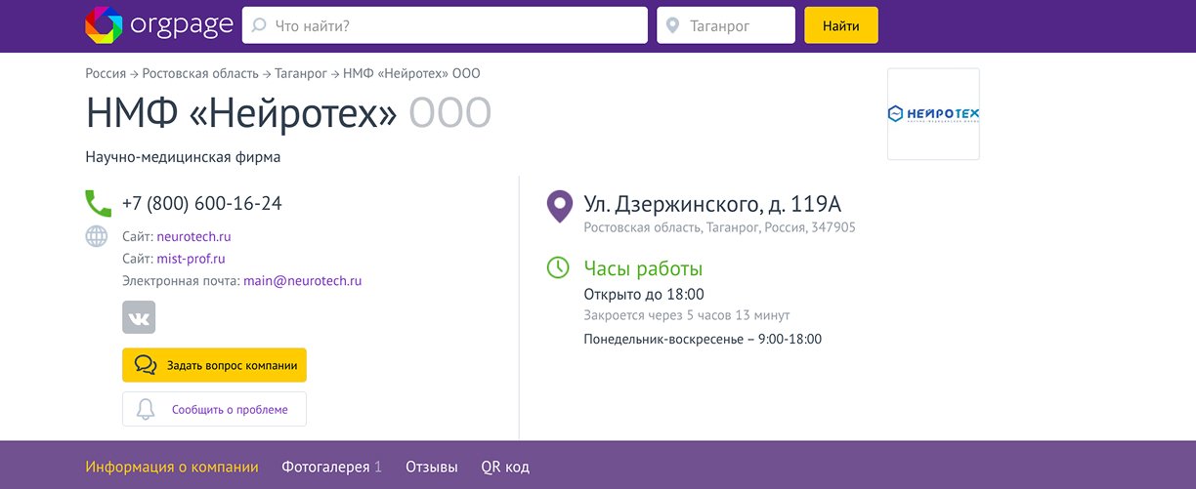Click the green phone handset icon
This screenshot has width=1196, height=489.
point(98,203)
